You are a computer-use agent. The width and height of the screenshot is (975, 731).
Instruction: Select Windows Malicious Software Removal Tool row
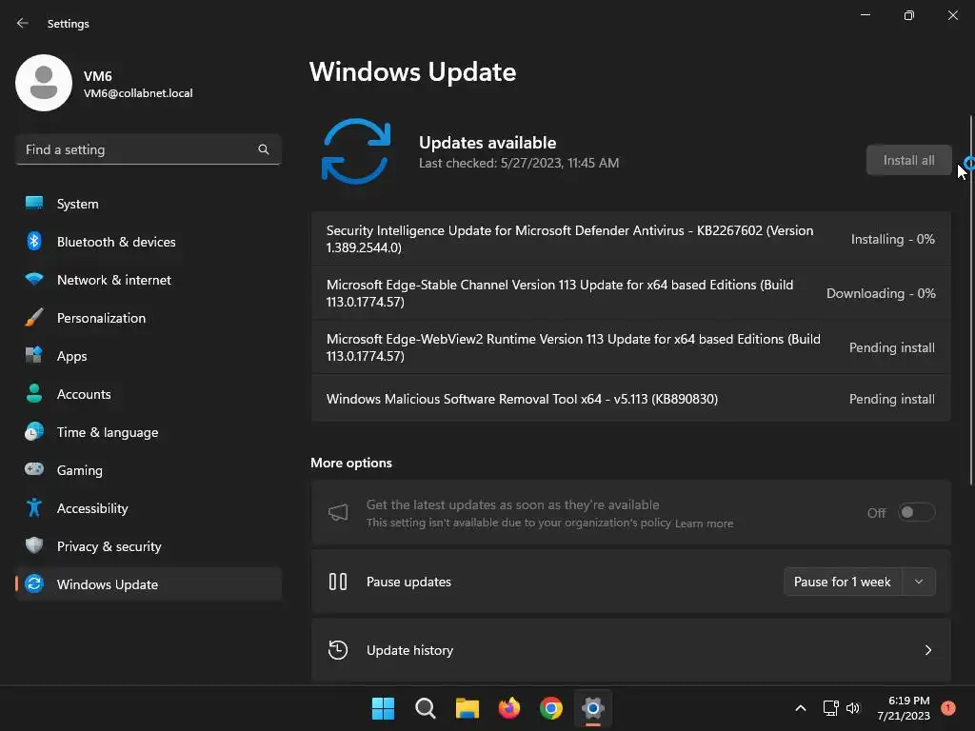[x=631, y=399]
